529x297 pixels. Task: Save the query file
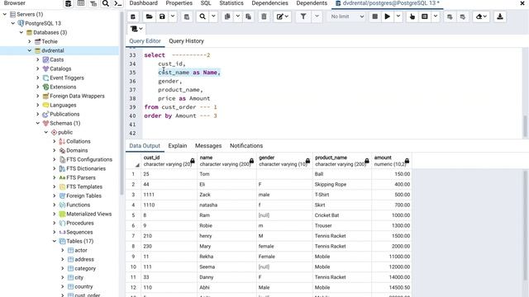pyautogui.click(x=162, y=16)
